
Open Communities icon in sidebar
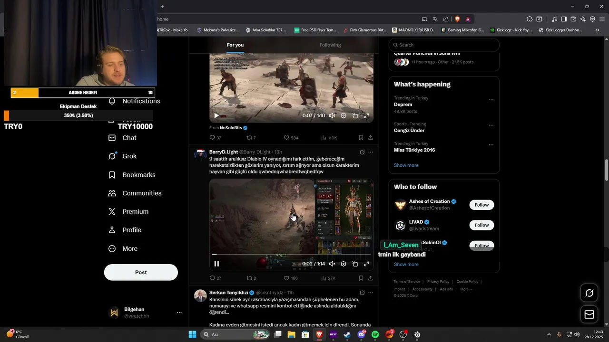point(112,193)
